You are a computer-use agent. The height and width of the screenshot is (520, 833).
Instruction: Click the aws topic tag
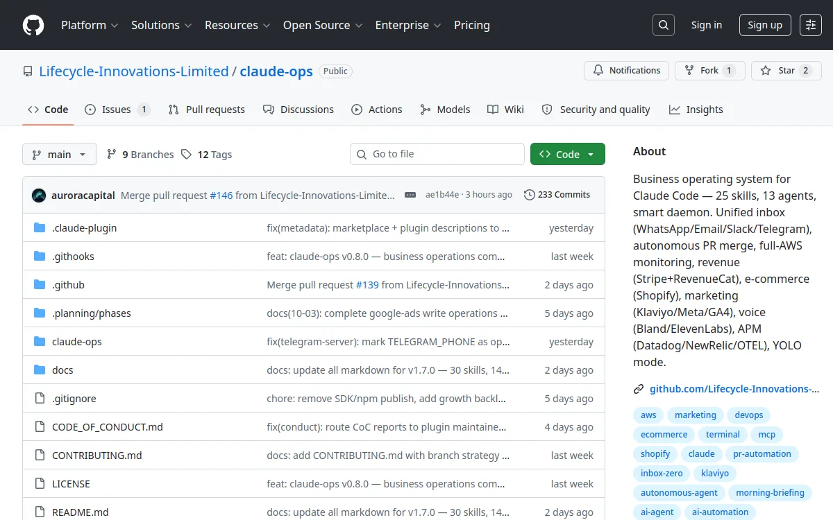648,415
